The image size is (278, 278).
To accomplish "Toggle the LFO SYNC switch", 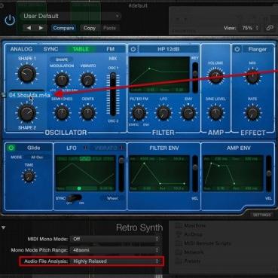I will click(x=75, y=198).
